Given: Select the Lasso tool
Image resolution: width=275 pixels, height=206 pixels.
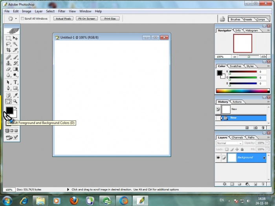Looking at the screenshot, I should (x=8, y=44).
